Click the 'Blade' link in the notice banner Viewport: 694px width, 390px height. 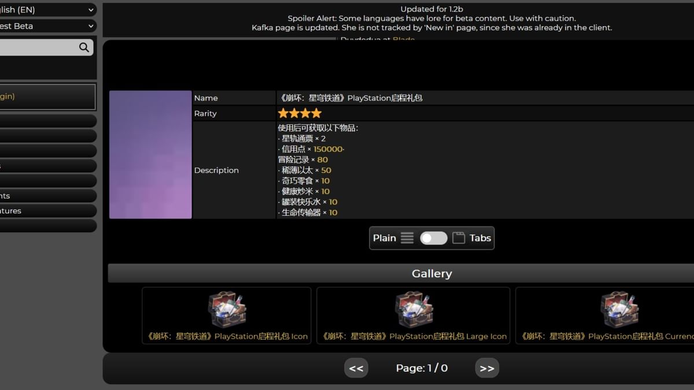pos(403,39)
